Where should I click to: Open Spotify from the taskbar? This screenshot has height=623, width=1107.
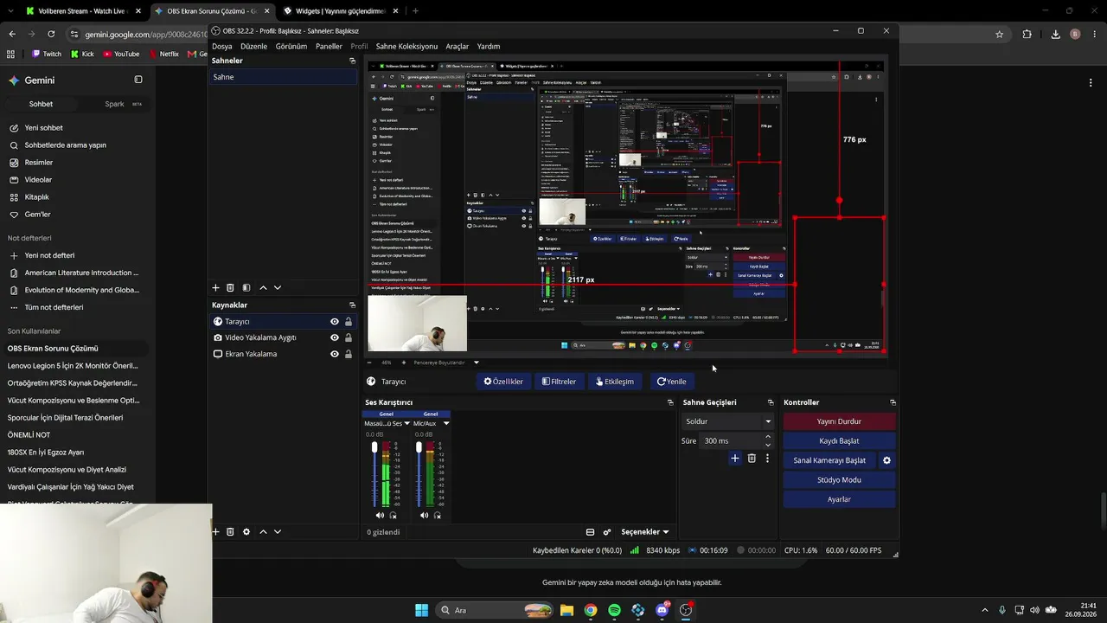[614, 610]
